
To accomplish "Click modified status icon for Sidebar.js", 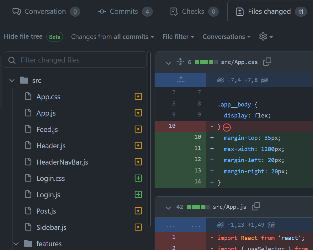I will (x=138, y=227).
